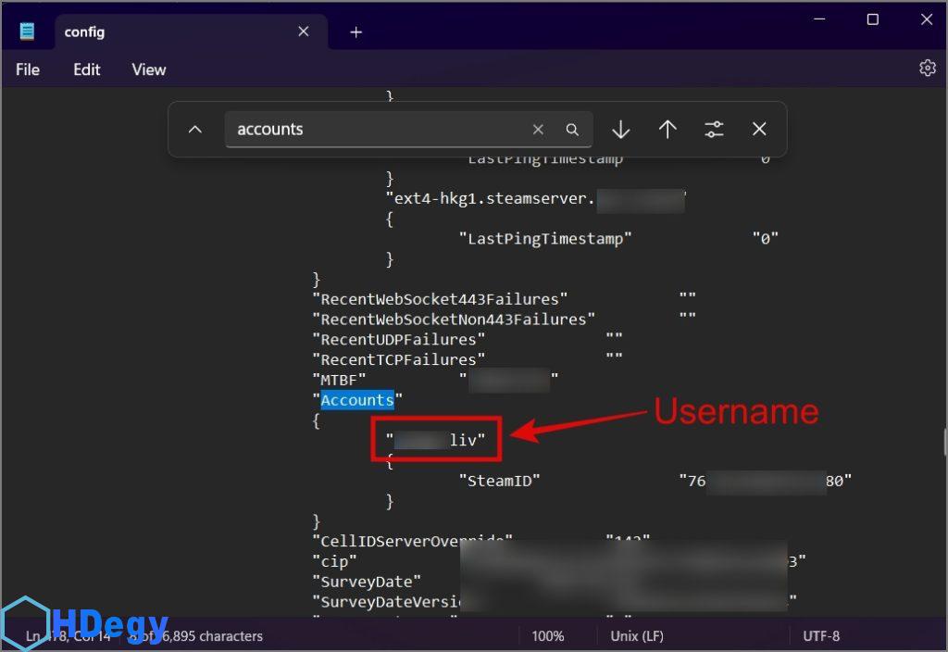This screenshot has width=948, height=652.
Task: Expand the replace field with the chevron
Action: 194,130
